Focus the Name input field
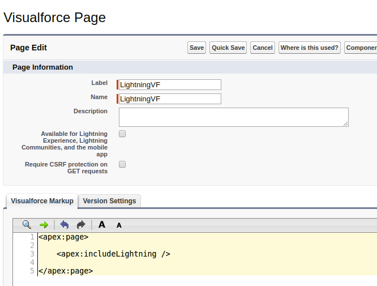377x286 pixels. (x=170, y=99)
